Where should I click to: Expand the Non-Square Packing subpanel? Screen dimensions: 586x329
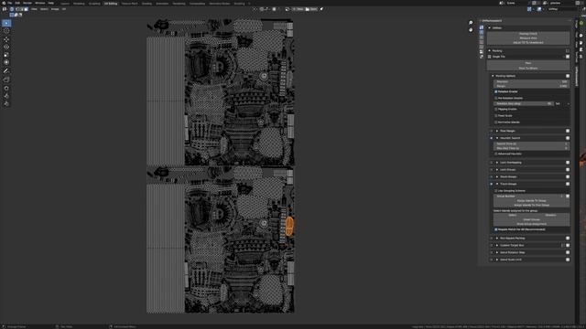tap(497, 238)
